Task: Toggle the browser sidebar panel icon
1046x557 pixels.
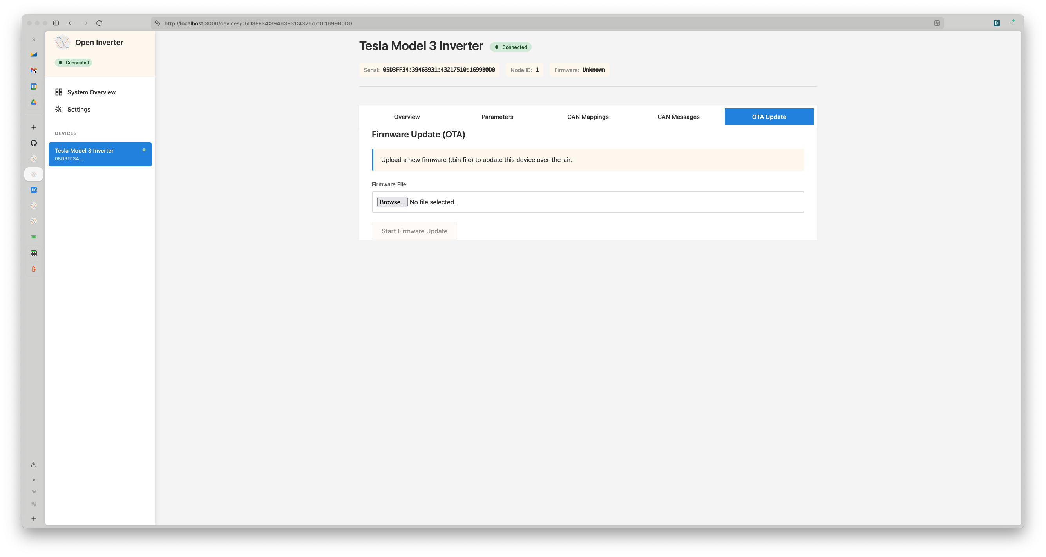Action: 56,23
